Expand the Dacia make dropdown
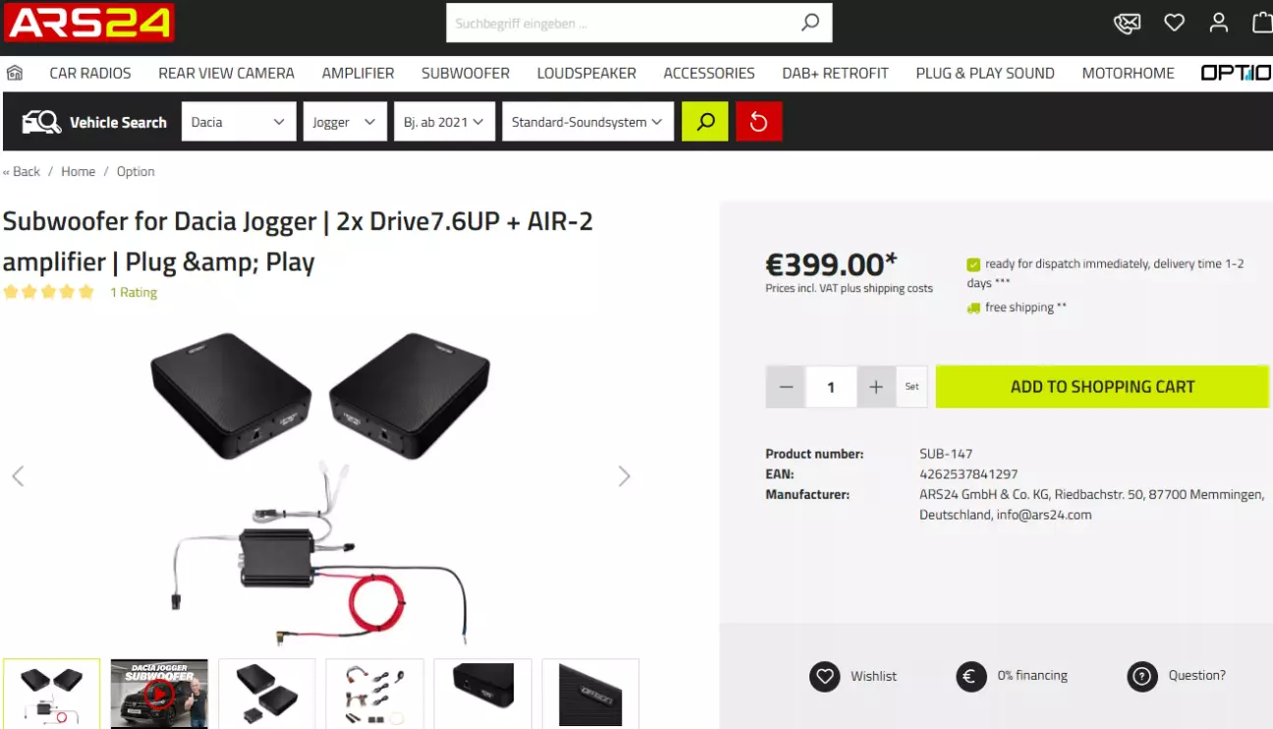 239,122
